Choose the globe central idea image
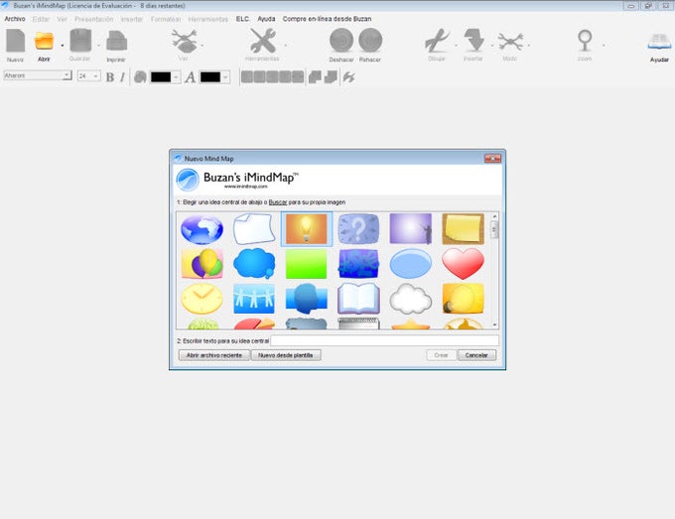This screenshot has width=675, height=519. point(202,229)
